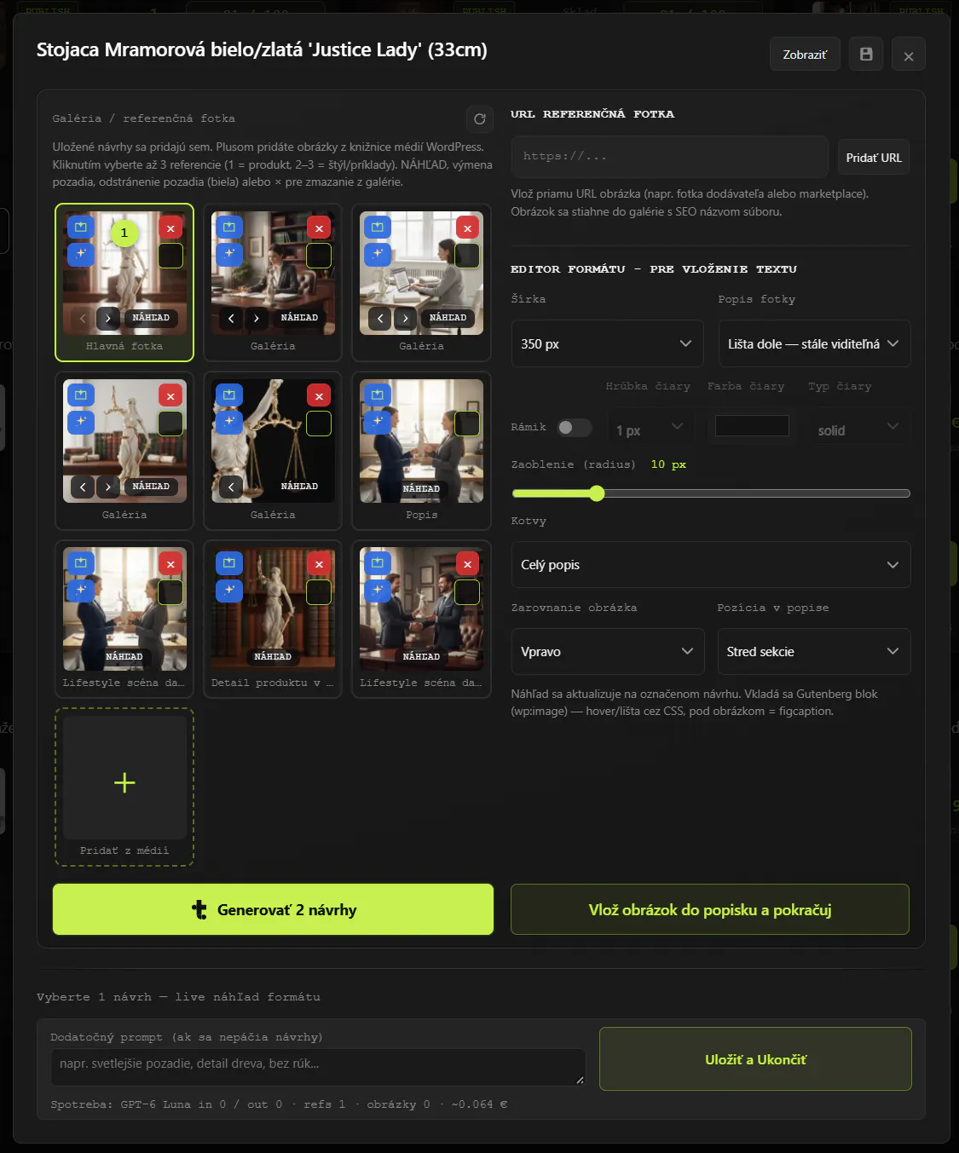Click right arrow on woman typing on laptop thumbnail

(x=405, y=318)
